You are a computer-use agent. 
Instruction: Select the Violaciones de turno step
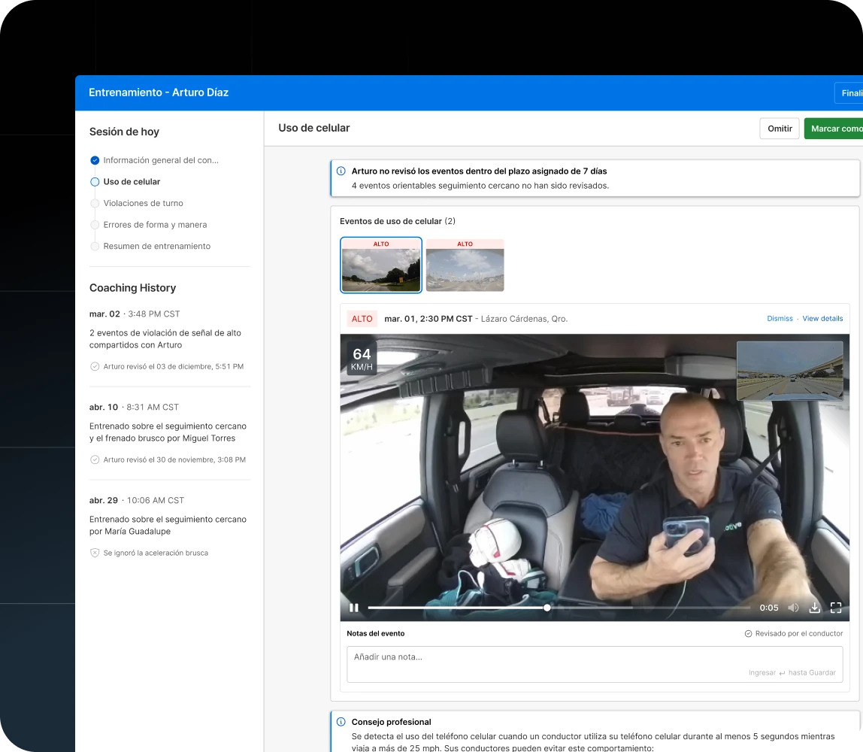[x=143, y=203]
